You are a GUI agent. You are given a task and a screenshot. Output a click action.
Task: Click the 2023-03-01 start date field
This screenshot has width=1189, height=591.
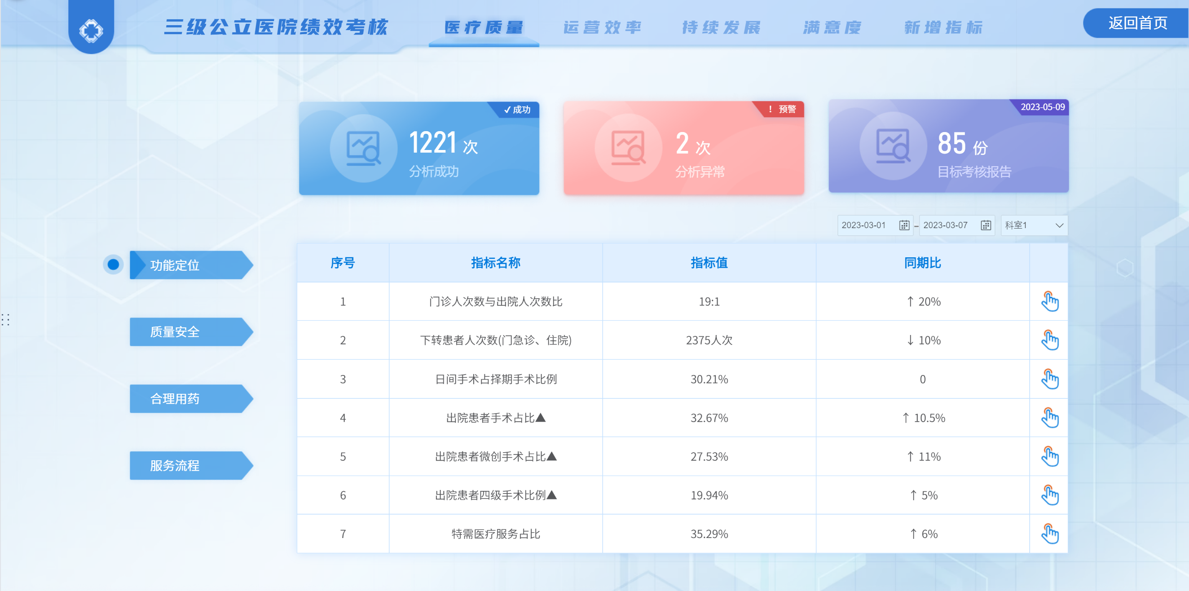(864, 225)
